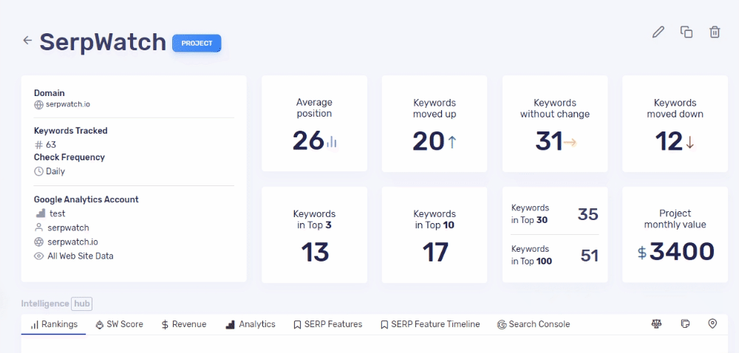
Task: Switch to the SW Score tab
Action: click(119, 324)
